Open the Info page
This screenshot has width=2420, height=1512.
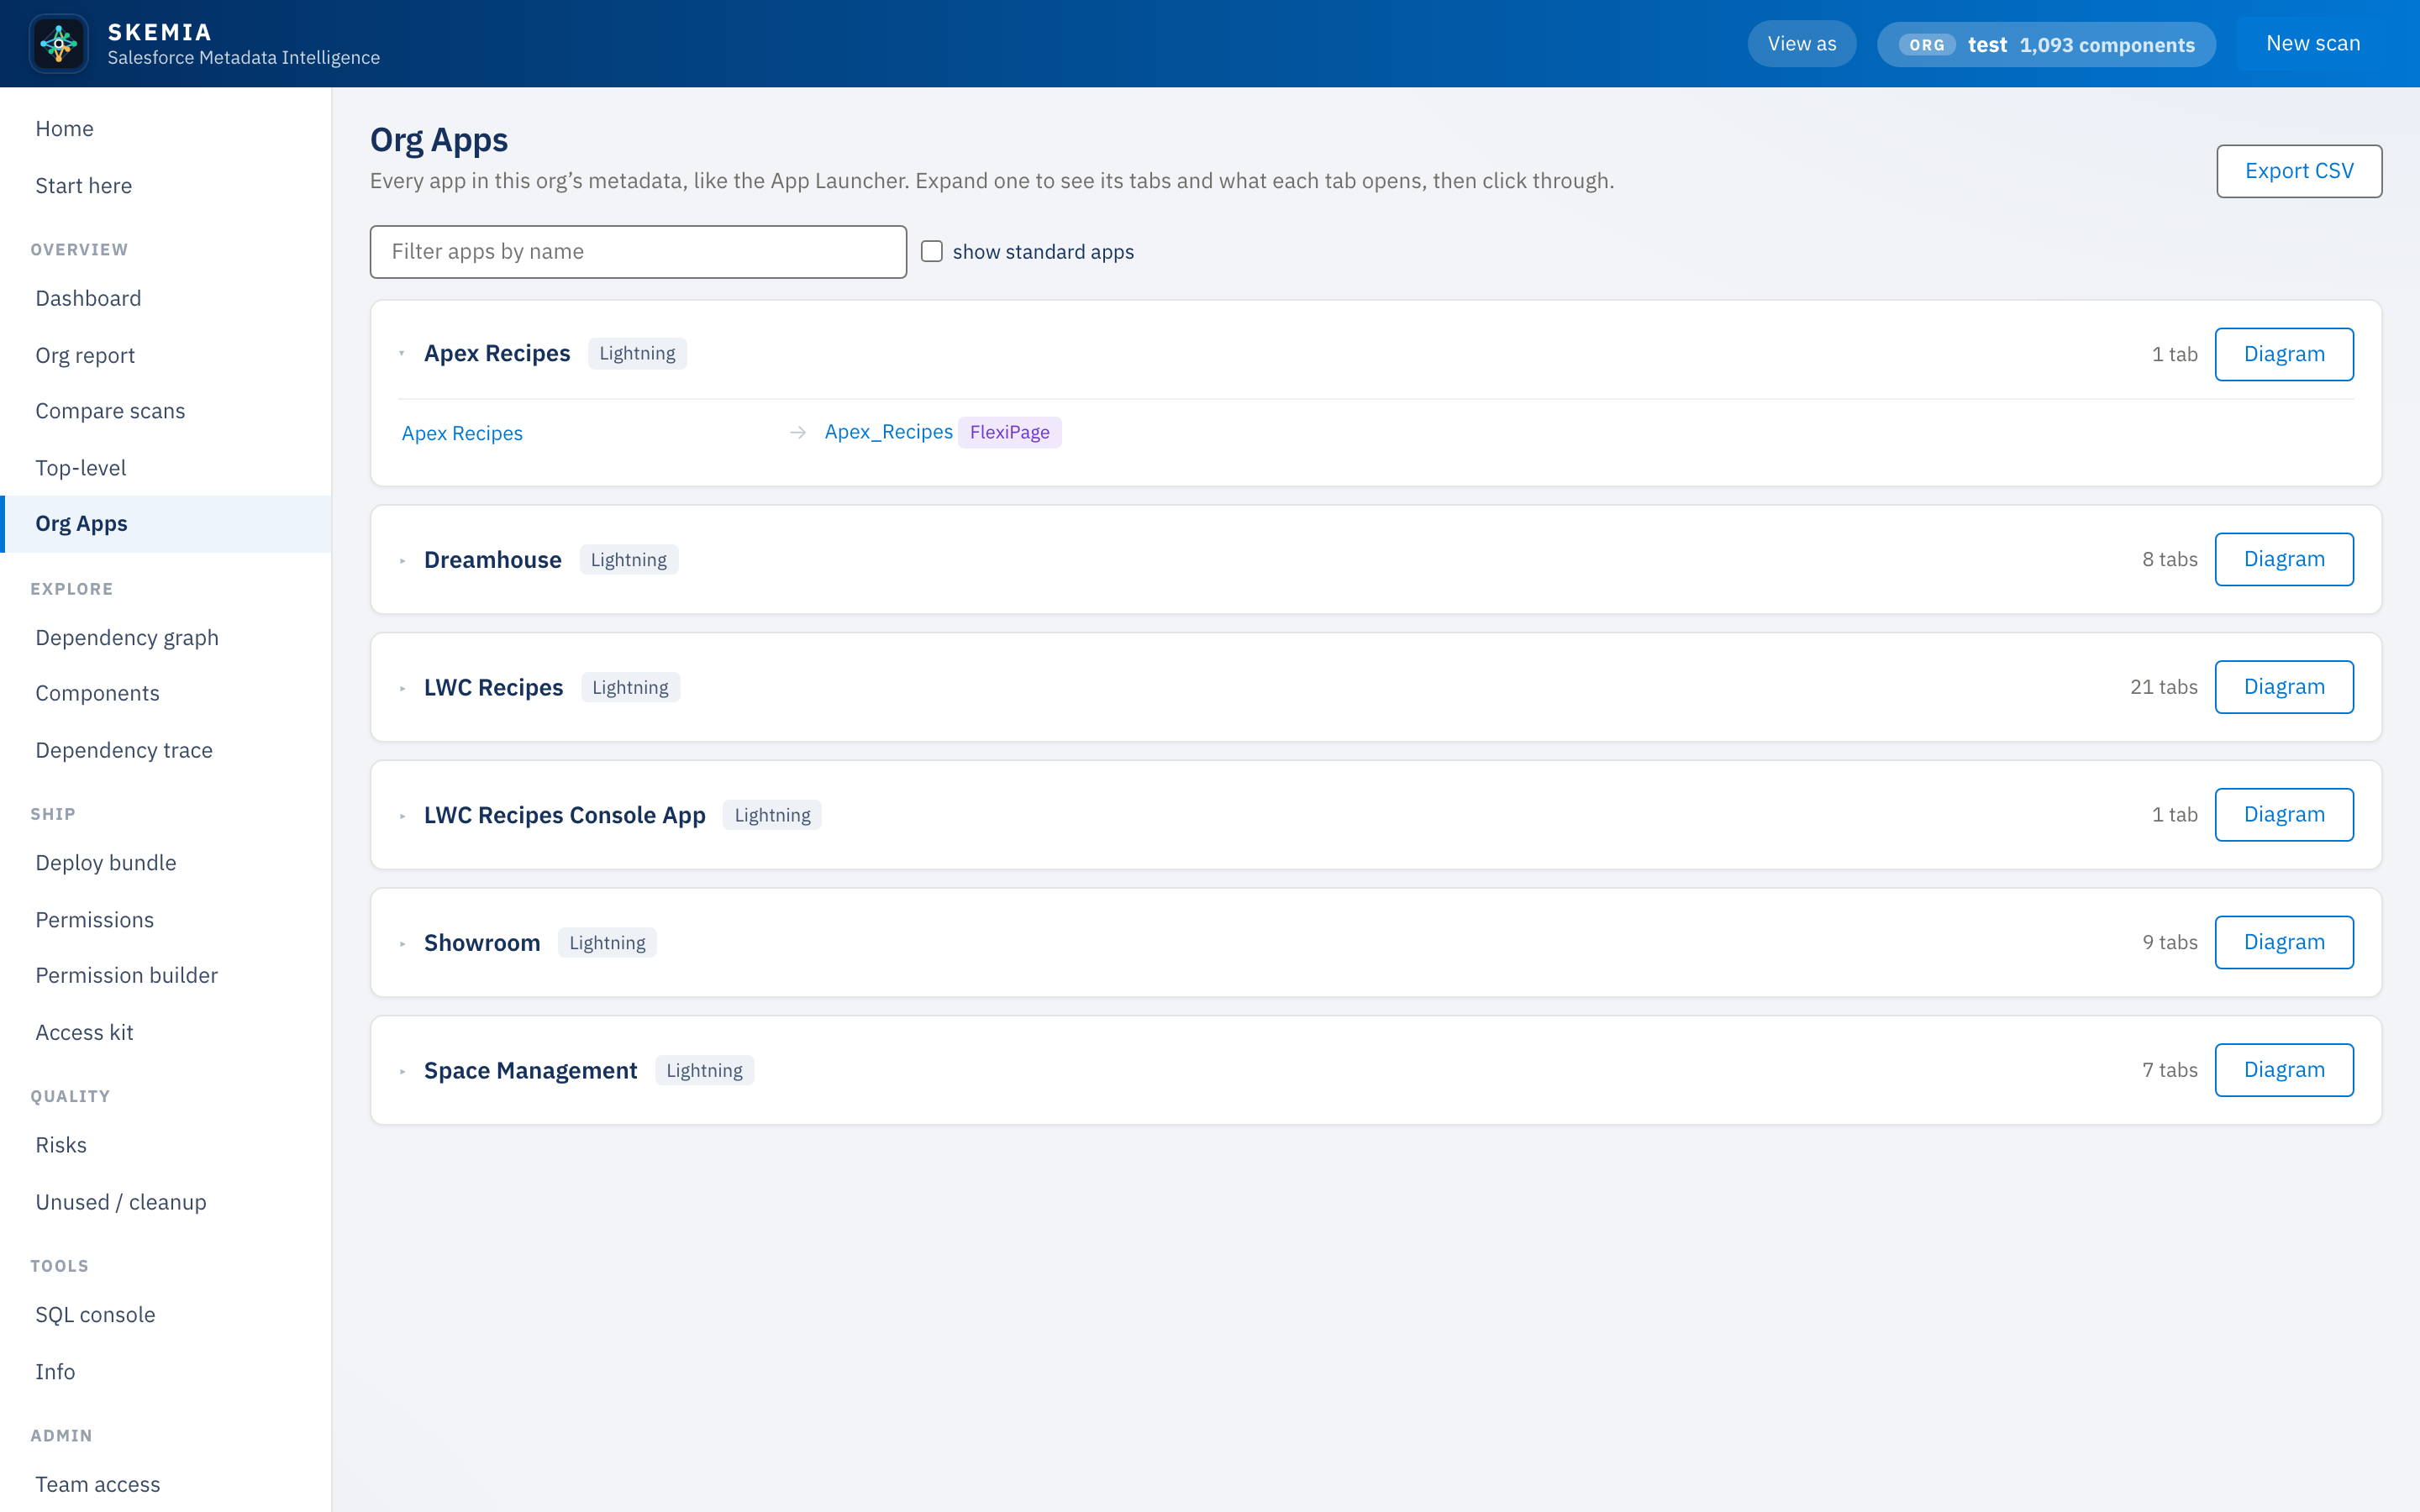(x=166, y=1372)
